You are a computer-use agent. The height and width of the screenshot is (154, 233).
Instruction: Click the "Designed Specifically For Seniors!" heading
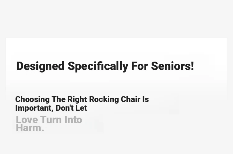tap(105, 66)
